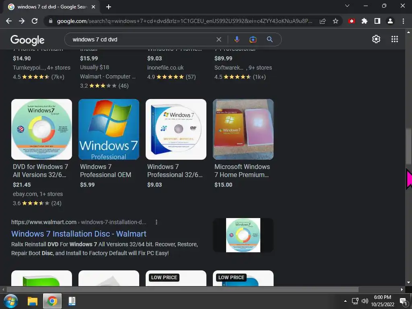Go back to the previous page

pos(9,21)
